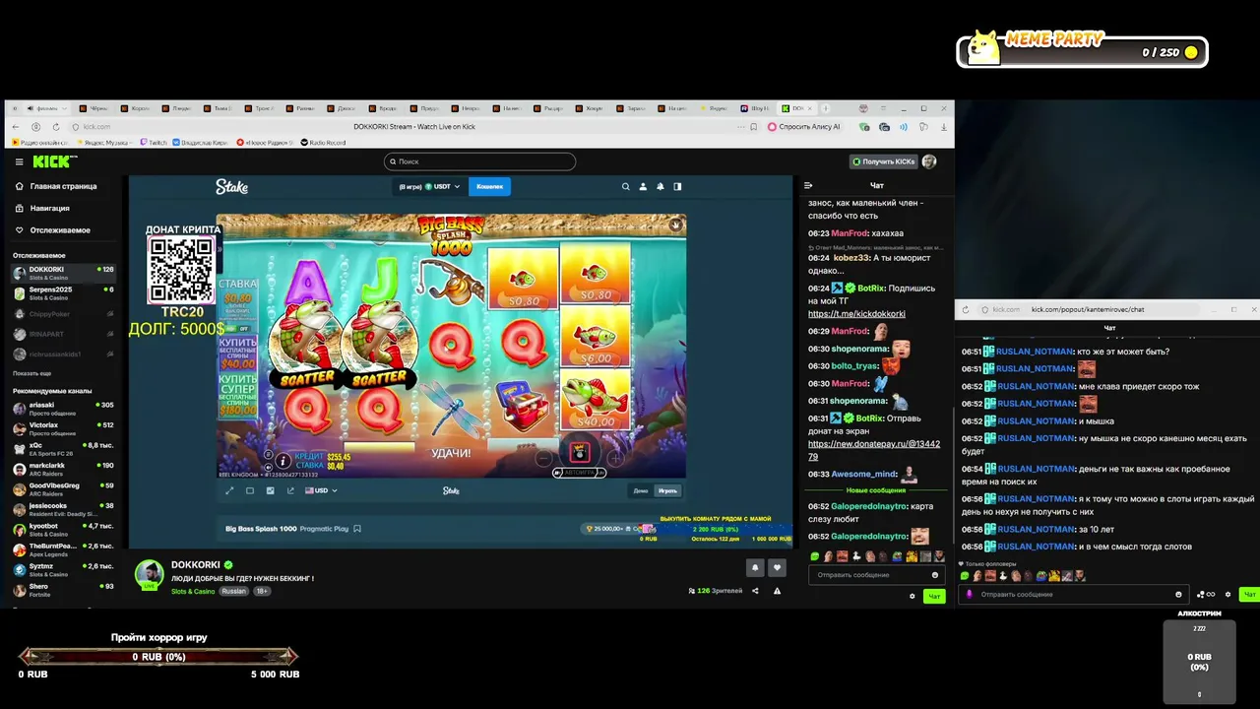Click the browser back arrow
Image resolution: width=1260 pixels, height=709 pixels.
pyautogui.click(x=16, y=127)
